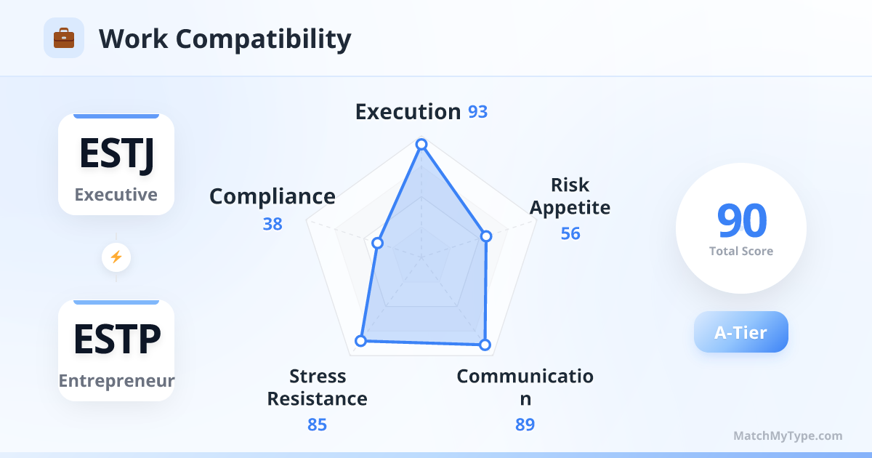
Task: Click the Stress Resistance axis label
Action: [x=318, y=387]
